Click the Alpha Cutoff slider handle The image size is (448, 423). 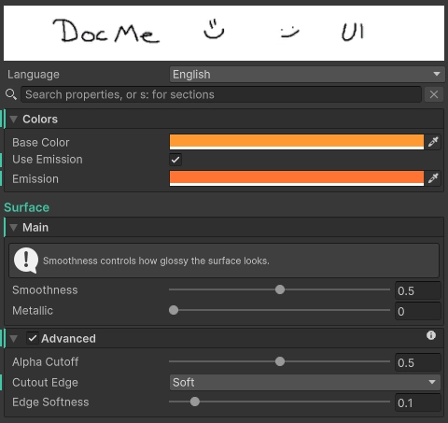[x=280, y=361]
